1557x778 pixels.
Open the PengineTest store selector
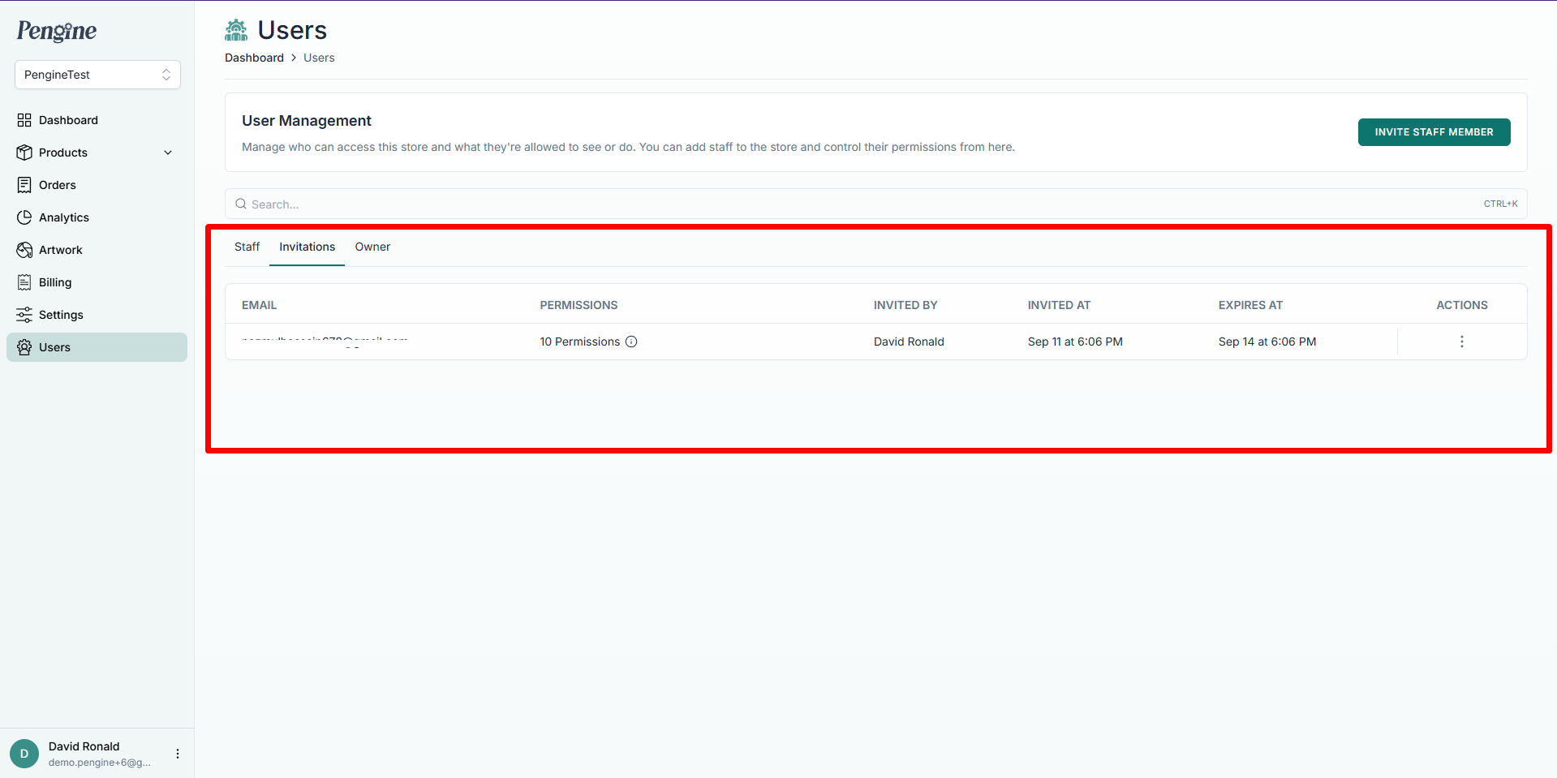pos(97,75)
